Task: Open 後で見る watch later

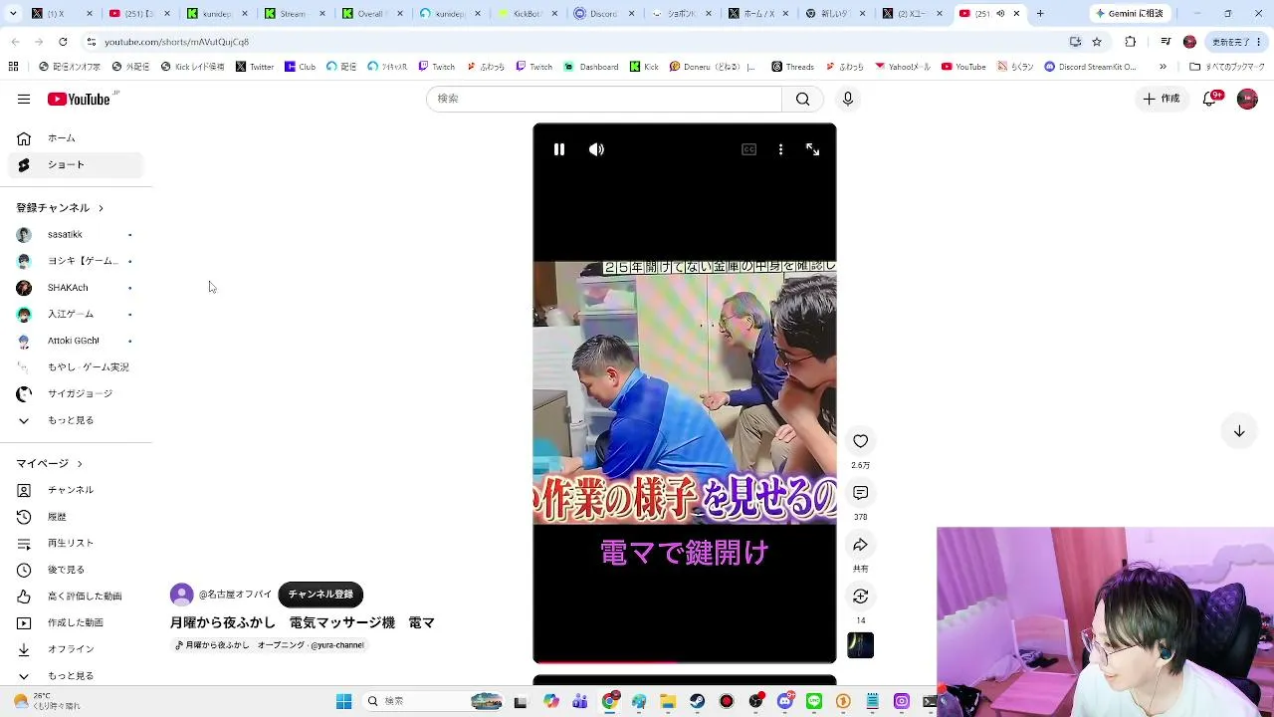Action: (76, 570)
